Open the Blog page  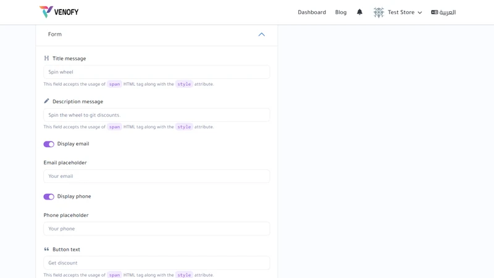[341, 12]
